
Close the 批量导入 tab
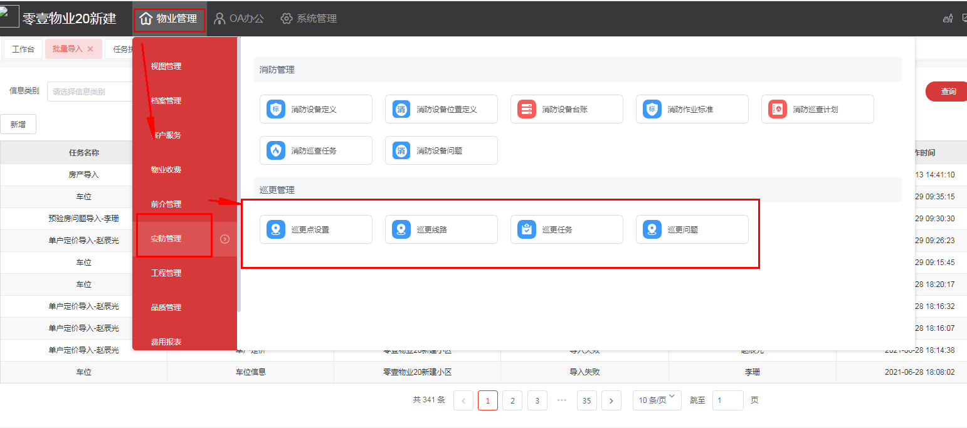[90, 49]
